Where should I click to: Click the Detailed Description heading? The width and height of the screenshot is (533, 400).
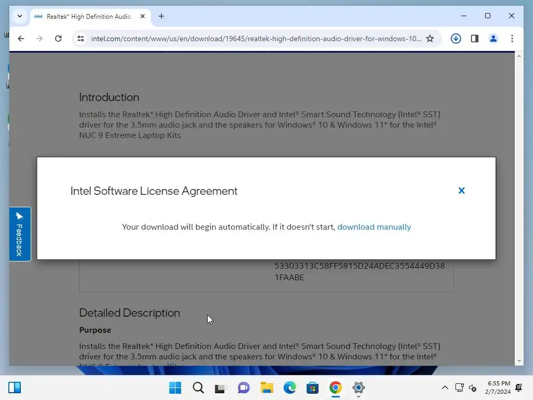(130, 313)
